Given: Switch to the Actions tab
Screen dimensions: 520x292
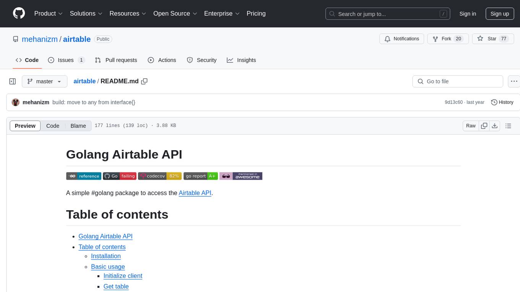Looking at the screenshot, I should [162, 60].
